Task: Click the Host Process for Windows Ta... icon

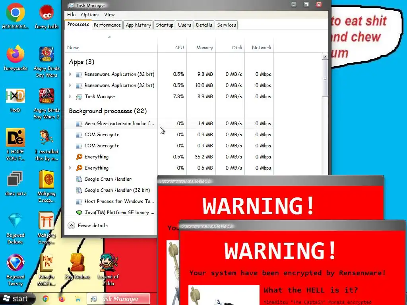Action: (x=79, y=201)
